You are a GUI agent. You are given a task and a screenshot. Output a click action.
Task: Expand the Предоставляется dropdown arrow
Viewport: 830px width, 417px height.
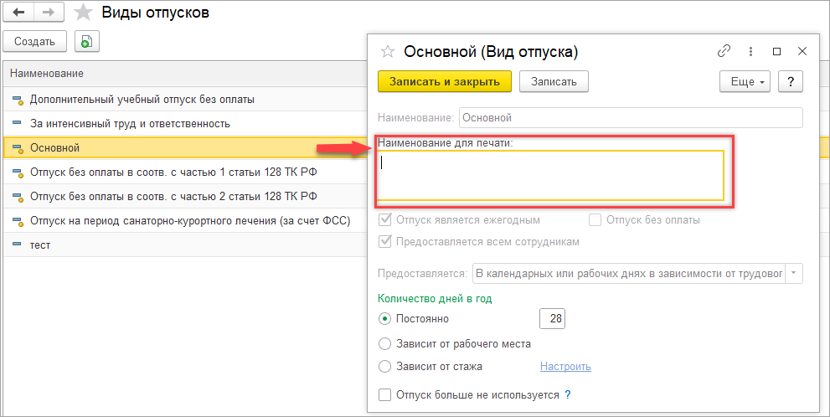[794, 274]
